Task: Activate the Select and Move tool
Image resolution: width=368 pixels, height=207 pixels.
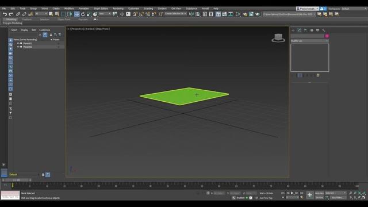Action: [76, 14]
